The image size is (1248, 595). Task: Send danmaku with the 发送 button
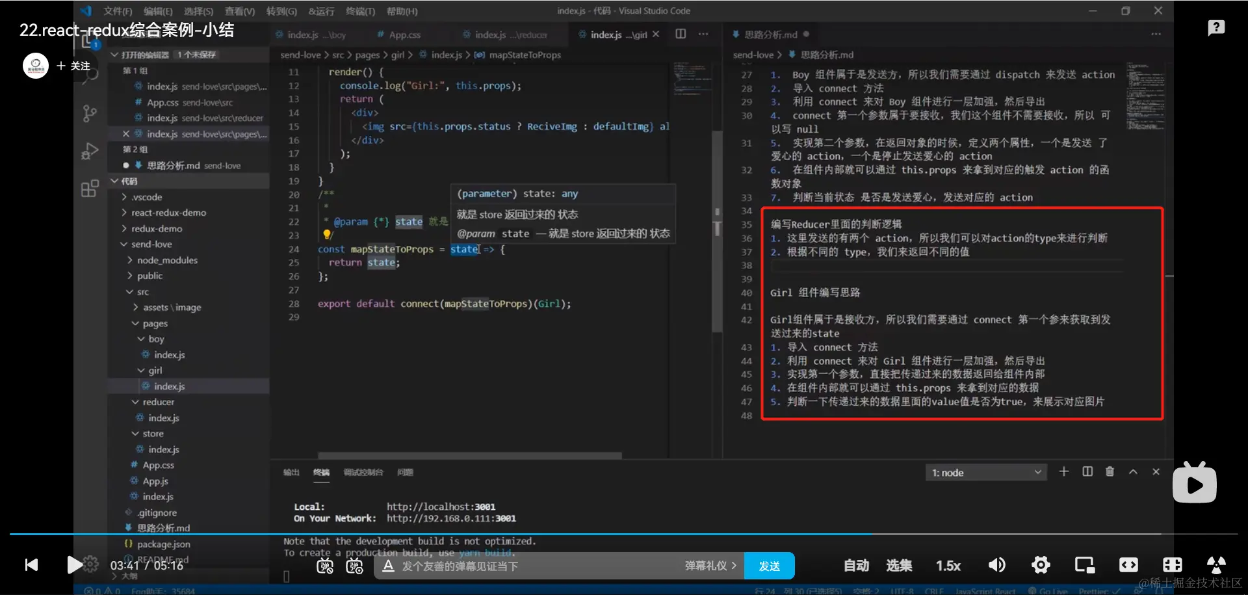(770, 566)
